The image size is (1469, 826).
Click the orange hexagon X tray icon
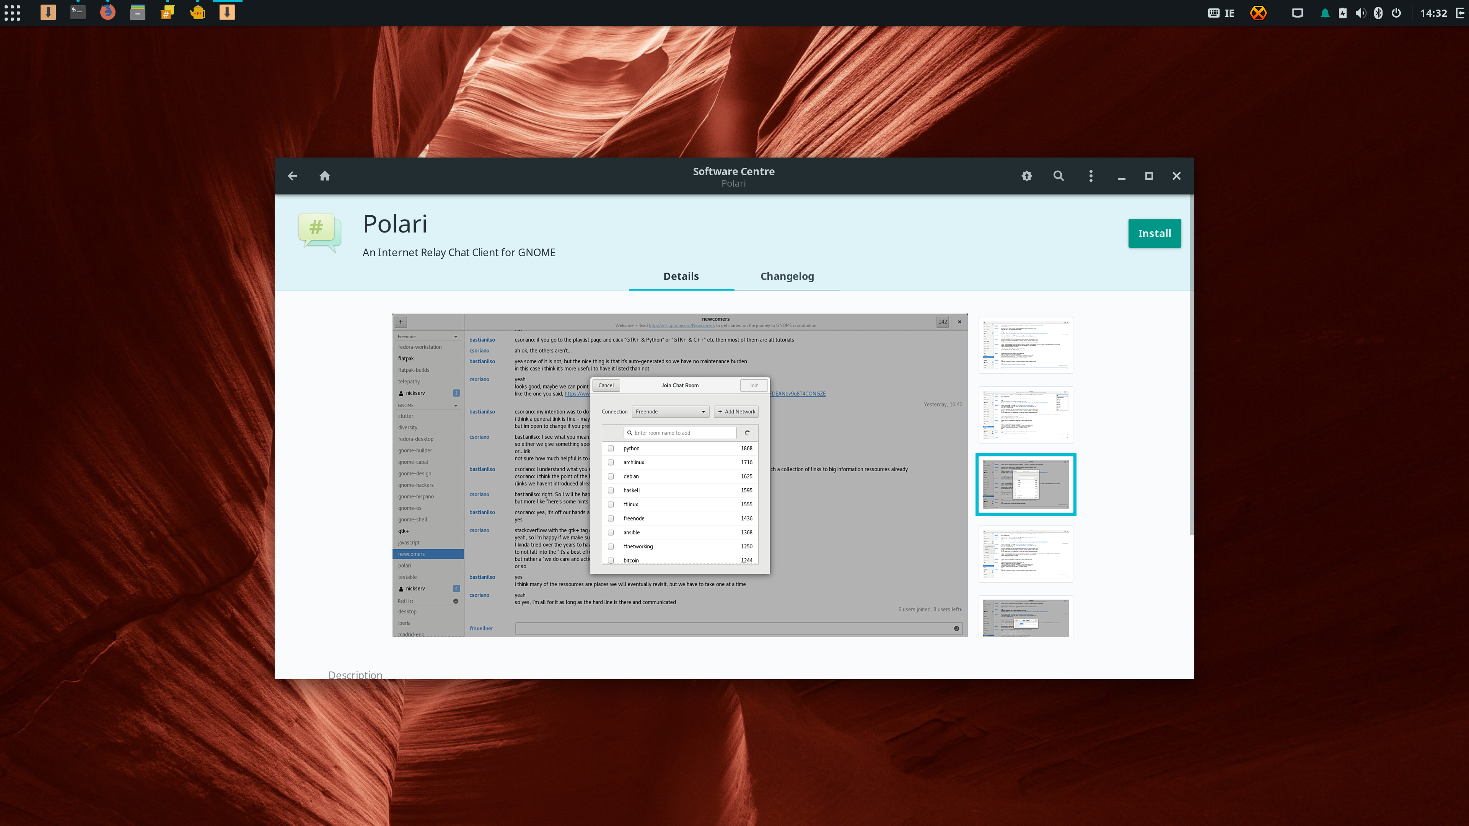[1258, 13]
